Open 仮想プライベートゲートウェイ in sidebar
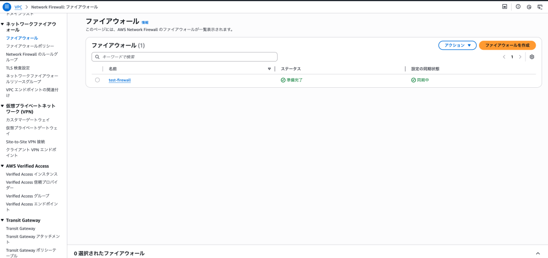 (32, 131)
